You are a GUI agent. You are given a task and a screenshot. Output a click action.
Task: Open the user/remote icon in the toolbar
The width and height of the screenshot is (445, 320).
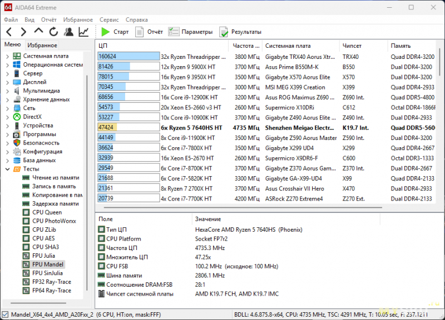coord(68,32)
